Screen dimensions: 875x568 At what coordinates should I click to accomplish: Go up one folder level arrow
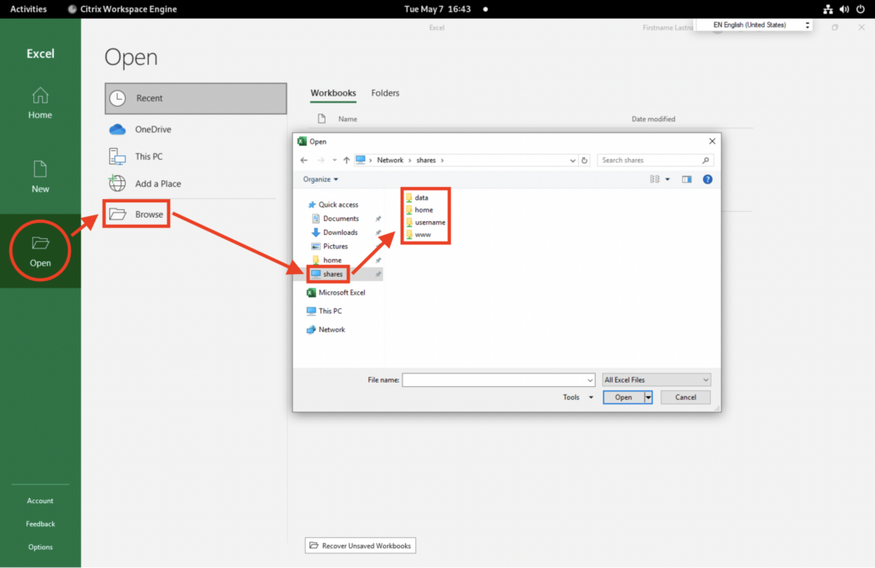click(x=347, y=160)
